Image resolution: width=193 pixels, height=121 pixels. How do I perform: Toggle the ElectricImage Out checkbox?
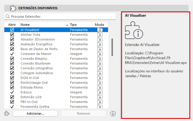(x=12, y=83)
